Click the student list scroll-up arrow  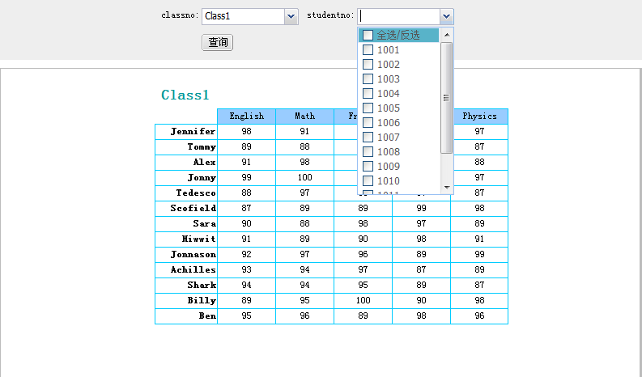(x=446, y=34)
